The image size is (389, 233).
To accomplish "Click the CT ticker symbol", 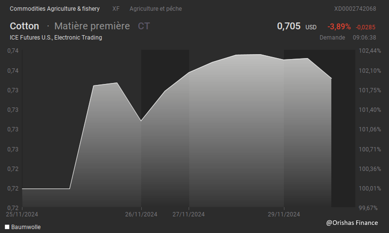I will (x=144, y=26).
